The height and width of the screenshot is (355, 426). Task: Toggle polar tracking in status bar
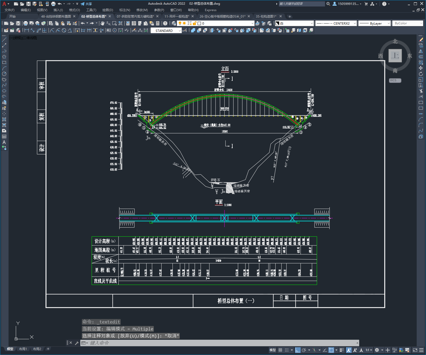click(304, 350)
